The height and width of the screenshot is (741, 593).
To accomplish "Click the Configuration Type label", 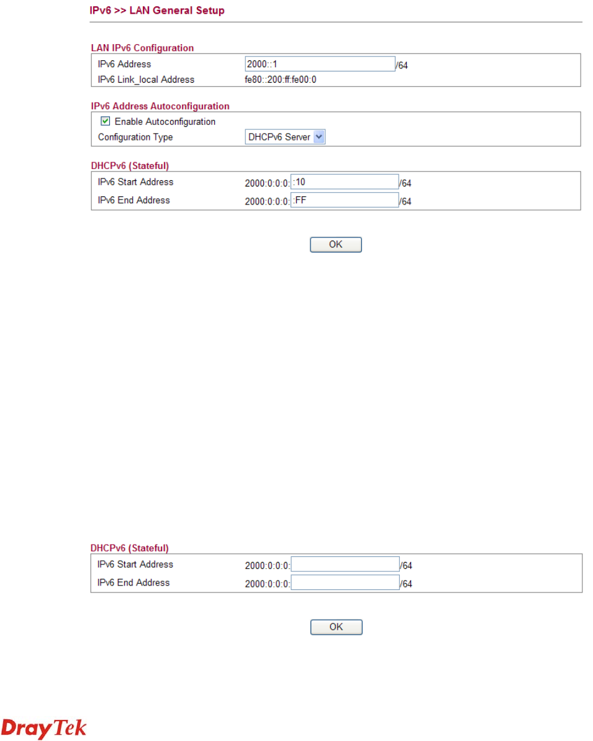I will (135, 137).
